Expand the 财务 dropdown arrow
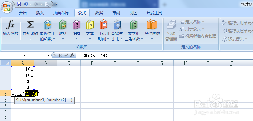253x121 pixels. pyautogui.click(x=63, y=39)
